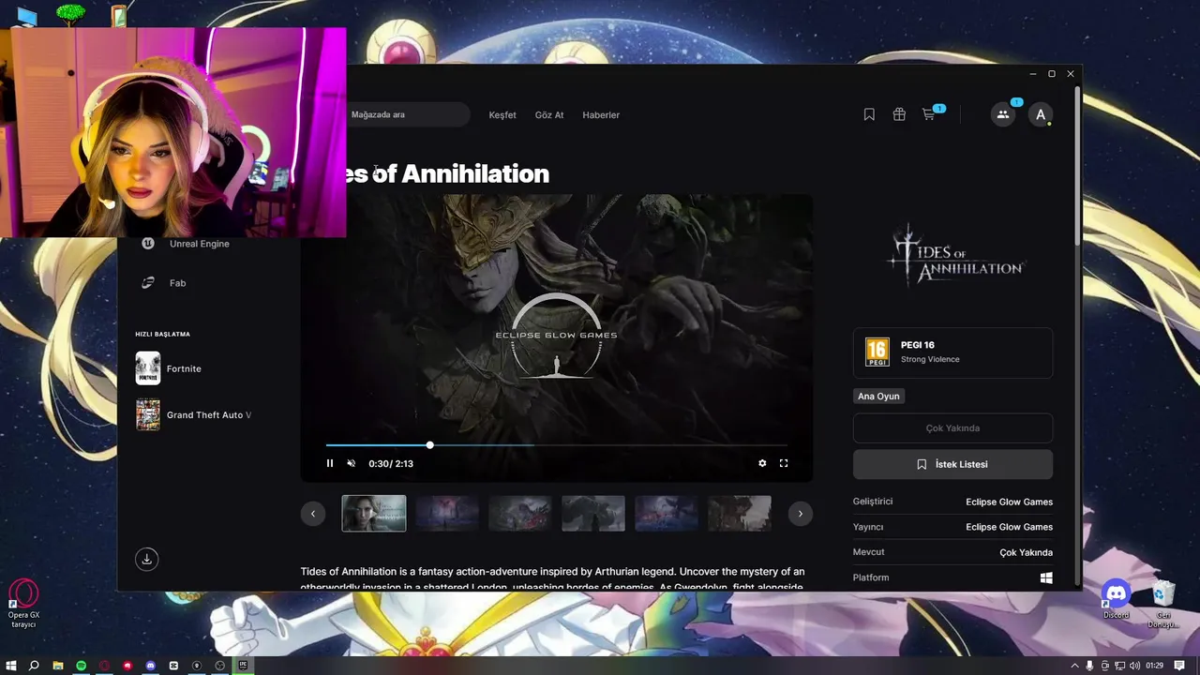Open the Fortnite quick launch icon
This screenshot has width=1200, height=675.
148,368
